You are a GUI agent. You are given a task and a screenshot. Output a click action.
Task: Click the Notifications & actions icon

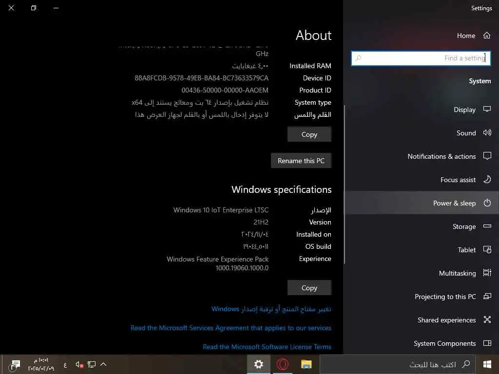pos(487,156)
